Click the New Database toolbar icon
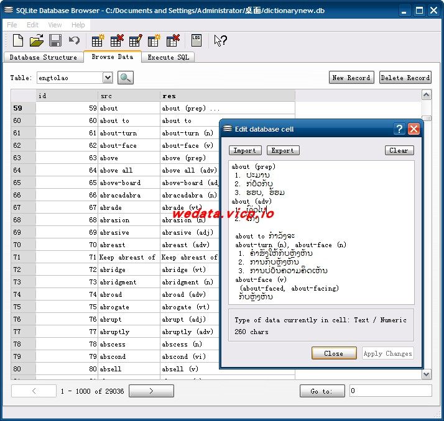The height and width of the screenshot is (421, 444). click(18, 40)
